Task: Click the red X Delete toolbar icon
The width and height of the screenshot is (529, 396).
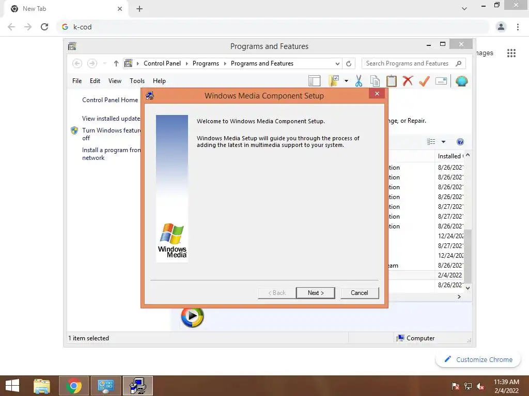Action: pyautogui.click(x=408, y=81)
